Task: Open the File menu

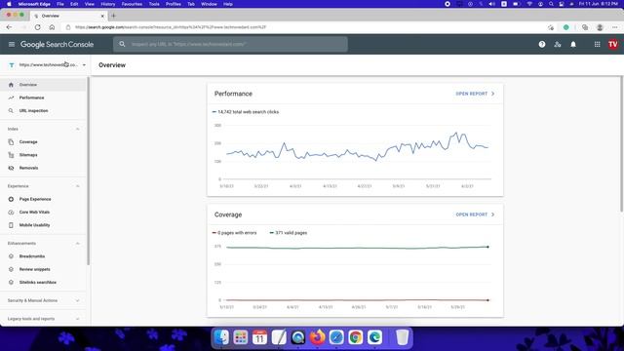Action: (x=60, y=4)
